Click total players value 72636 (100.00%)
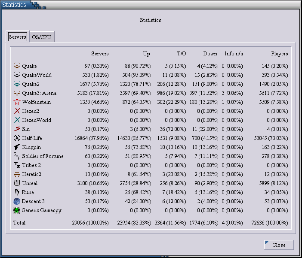 click(270, 223)
